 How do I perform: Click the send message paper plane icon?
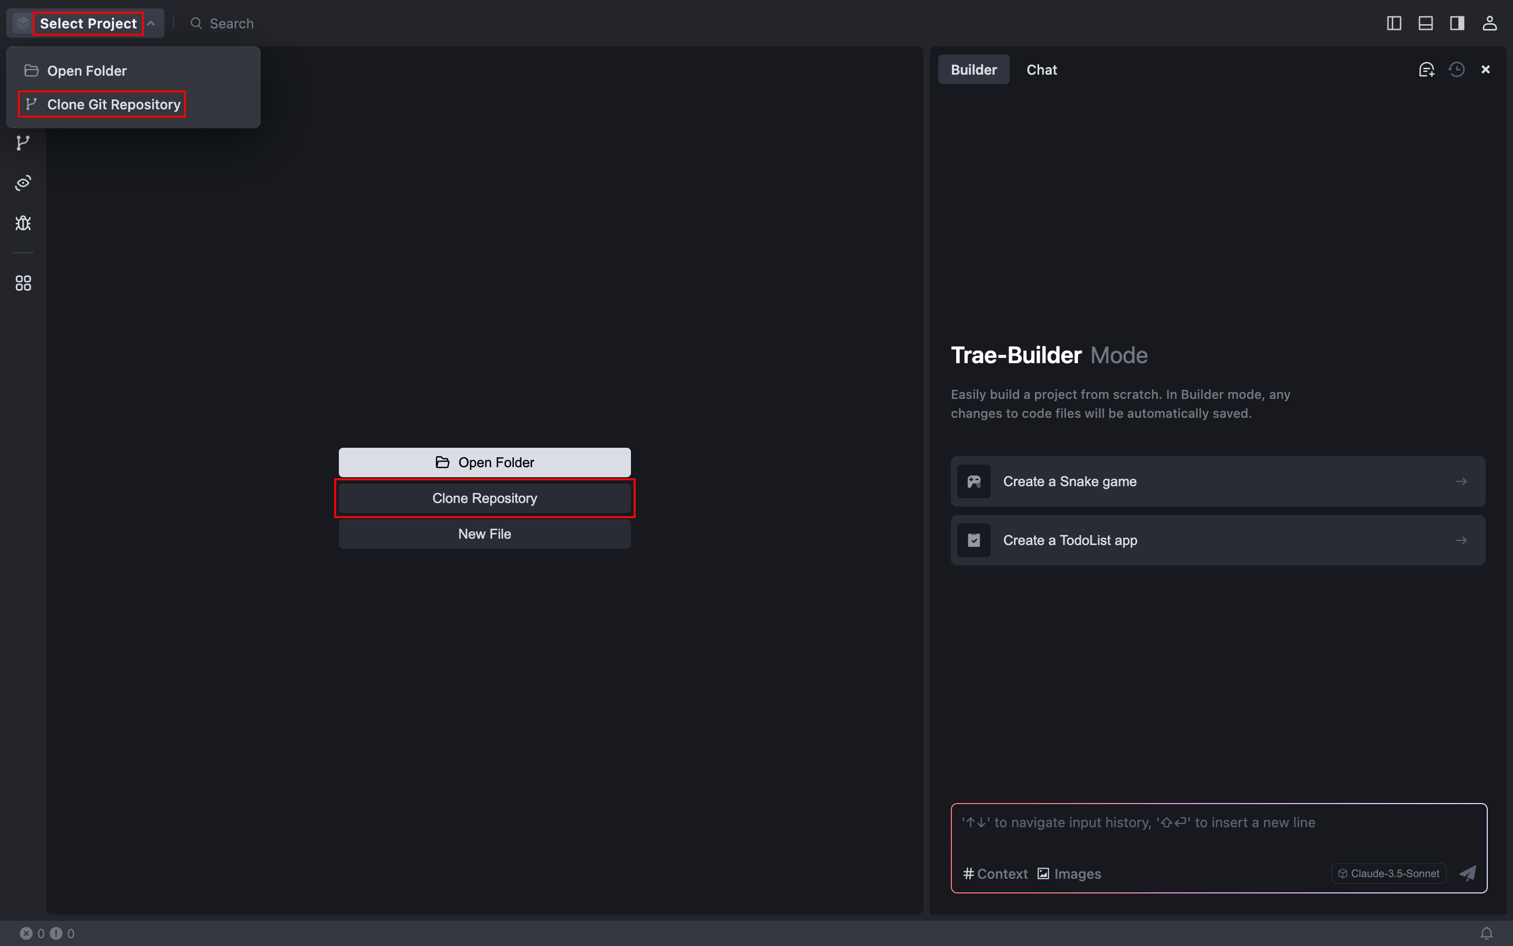point(1467,873)
